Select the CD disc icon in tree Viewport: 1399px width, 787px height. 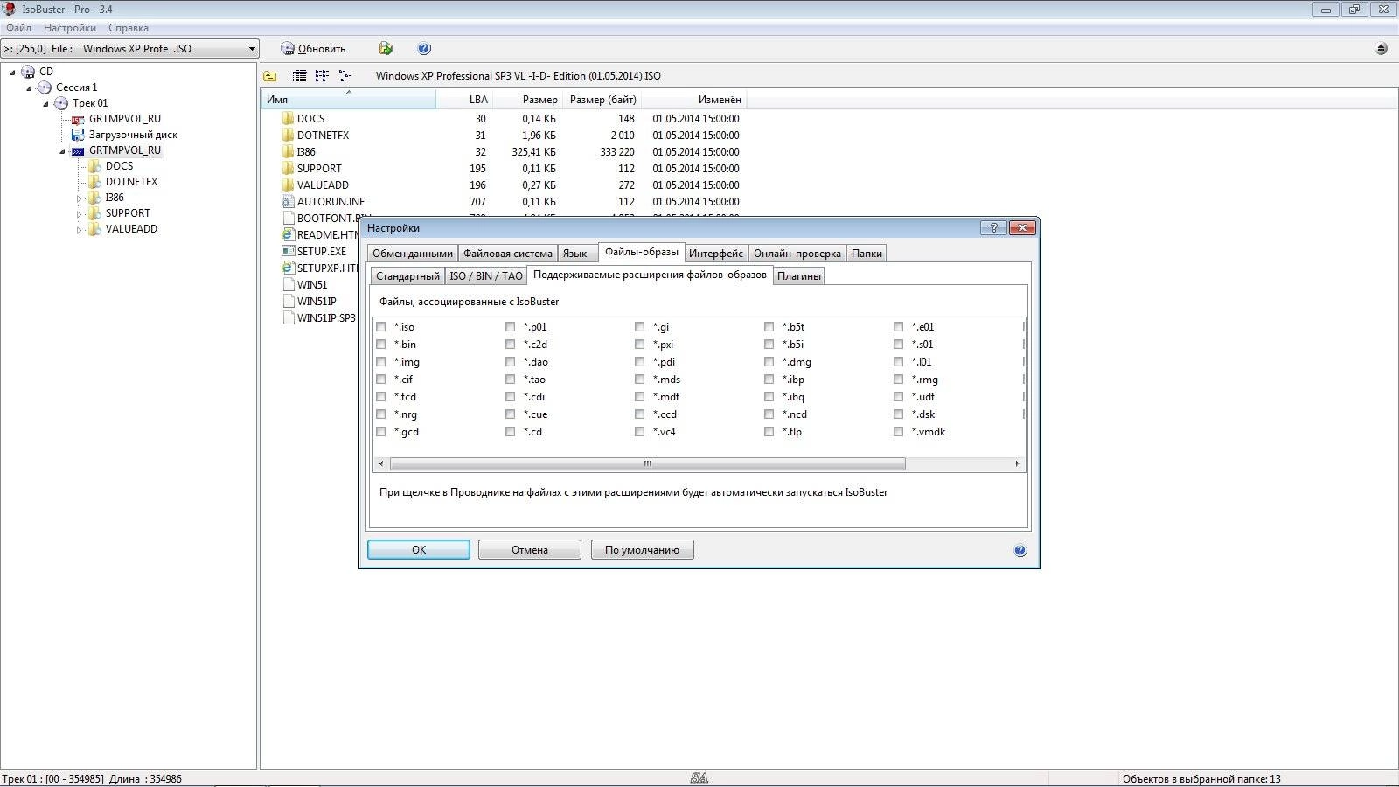[28, 72]
